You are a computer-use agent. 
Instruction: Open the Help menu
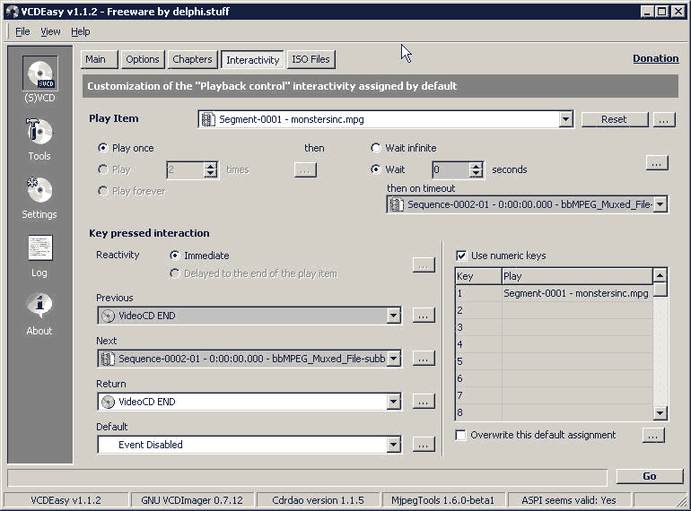pos(80,31)
